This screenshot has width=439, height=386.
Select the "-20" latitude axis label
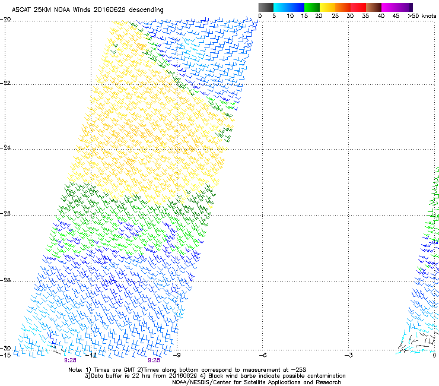5,20
